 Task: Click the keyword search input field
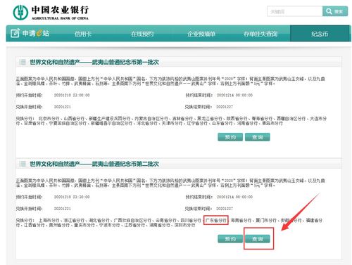pos(294,11)
